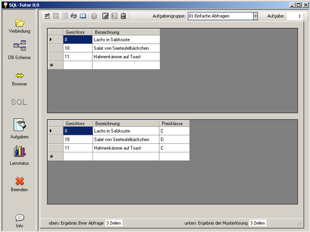The width and height of the screenshot is (310, 232).
Task: Click the blue refresh arrows icon
Action: click(74, 16)
